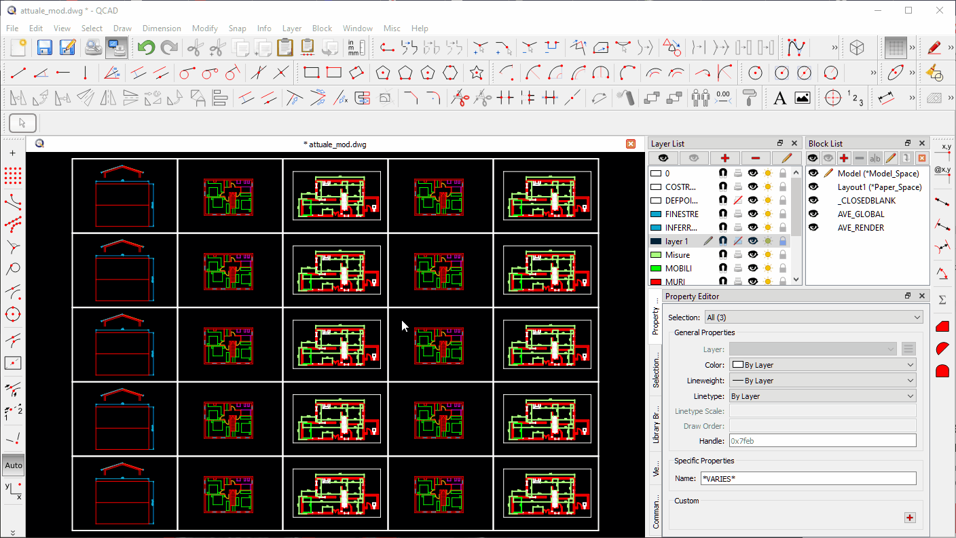Toggle snap magnet for INFERR layer
Screen dimensions: 956x538
723,228
